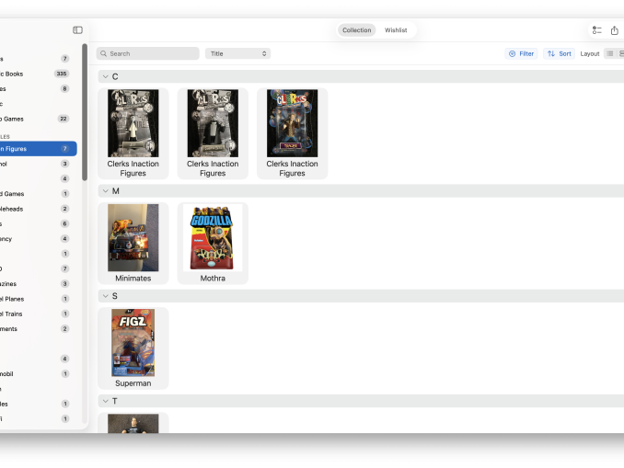Toggle the sidebar visibility icon
This screenshot has height=468, width=624.
[x=77, y=30]
